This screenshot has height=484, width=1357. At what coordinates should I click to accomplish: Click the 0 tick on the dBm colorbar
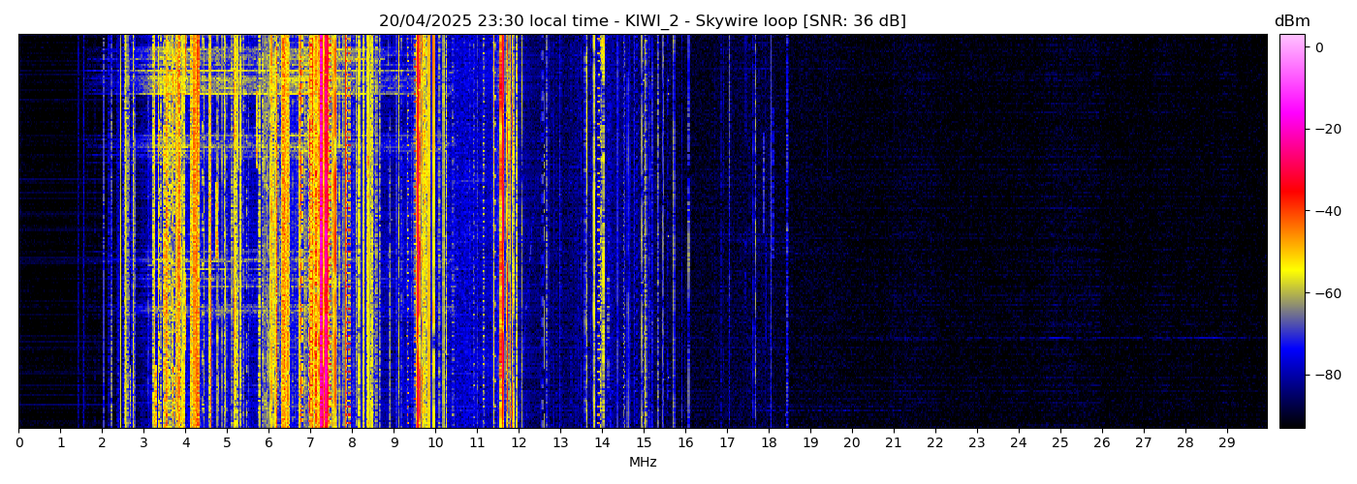(x=1318, y=47)
